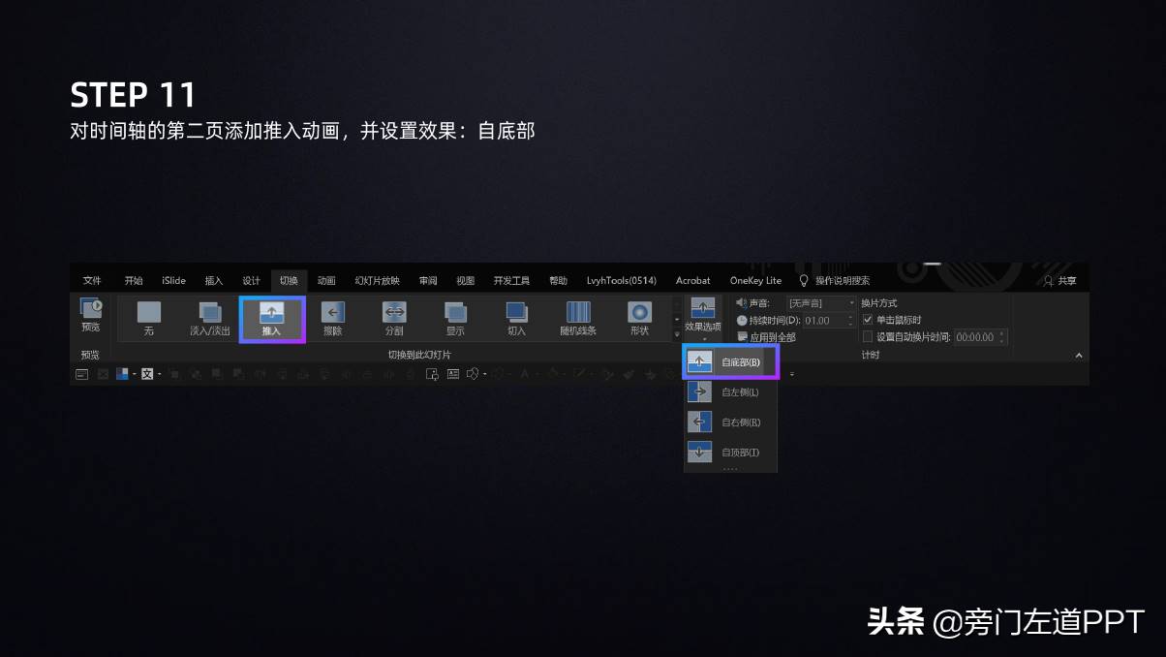Switch to the iSlide tab
The height and width of the screenshot is (657, 1166).
pyautogui.click(x=173, y=280)
